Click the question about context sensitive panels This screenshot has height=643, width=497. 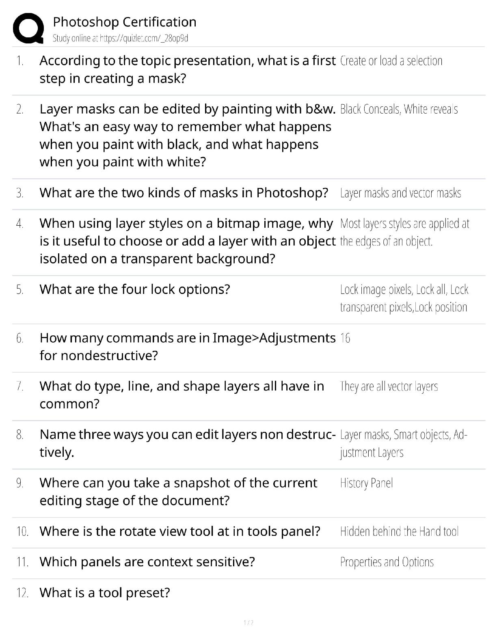click(x=147, y=562)
